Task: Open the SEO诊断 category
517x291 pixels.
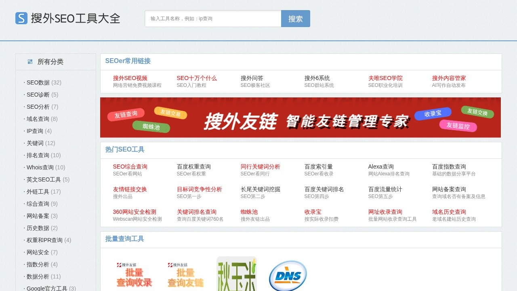Action: point(38,95)
